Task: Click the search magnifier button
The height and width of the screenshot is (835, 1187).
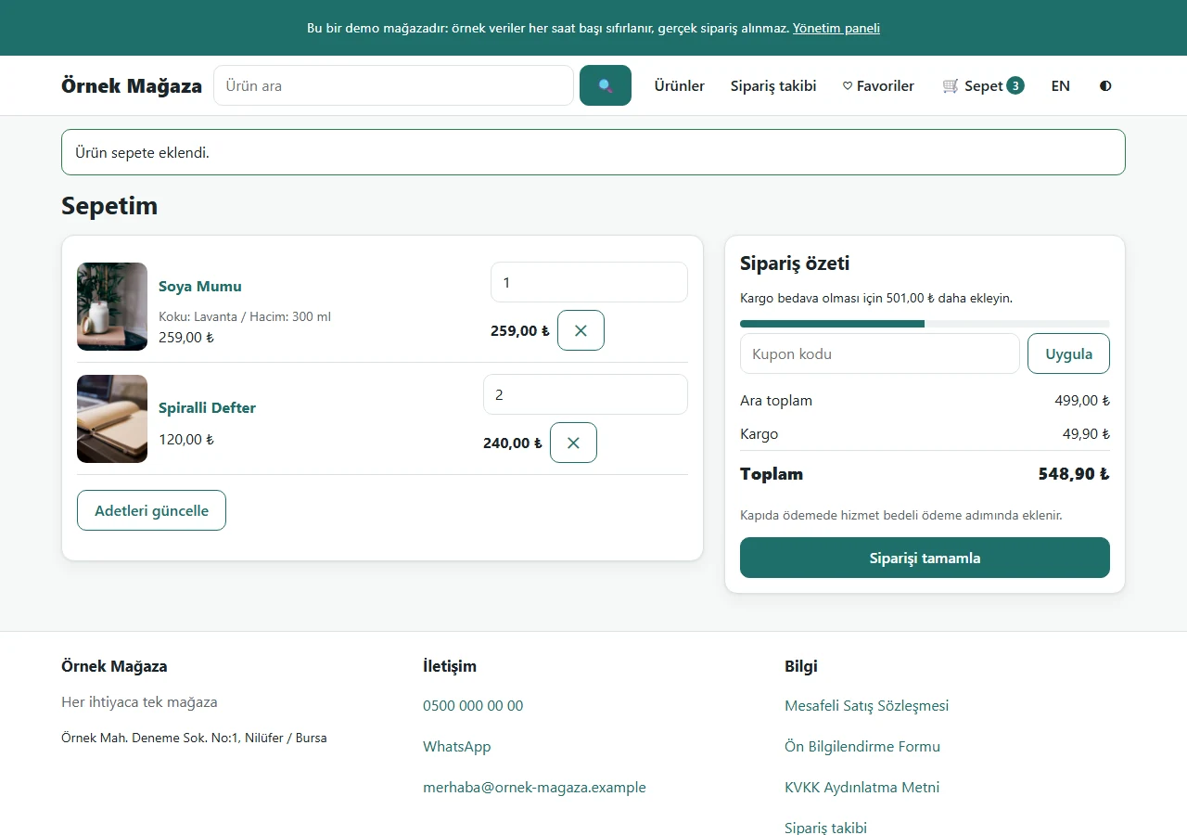Action: point(606,85)
